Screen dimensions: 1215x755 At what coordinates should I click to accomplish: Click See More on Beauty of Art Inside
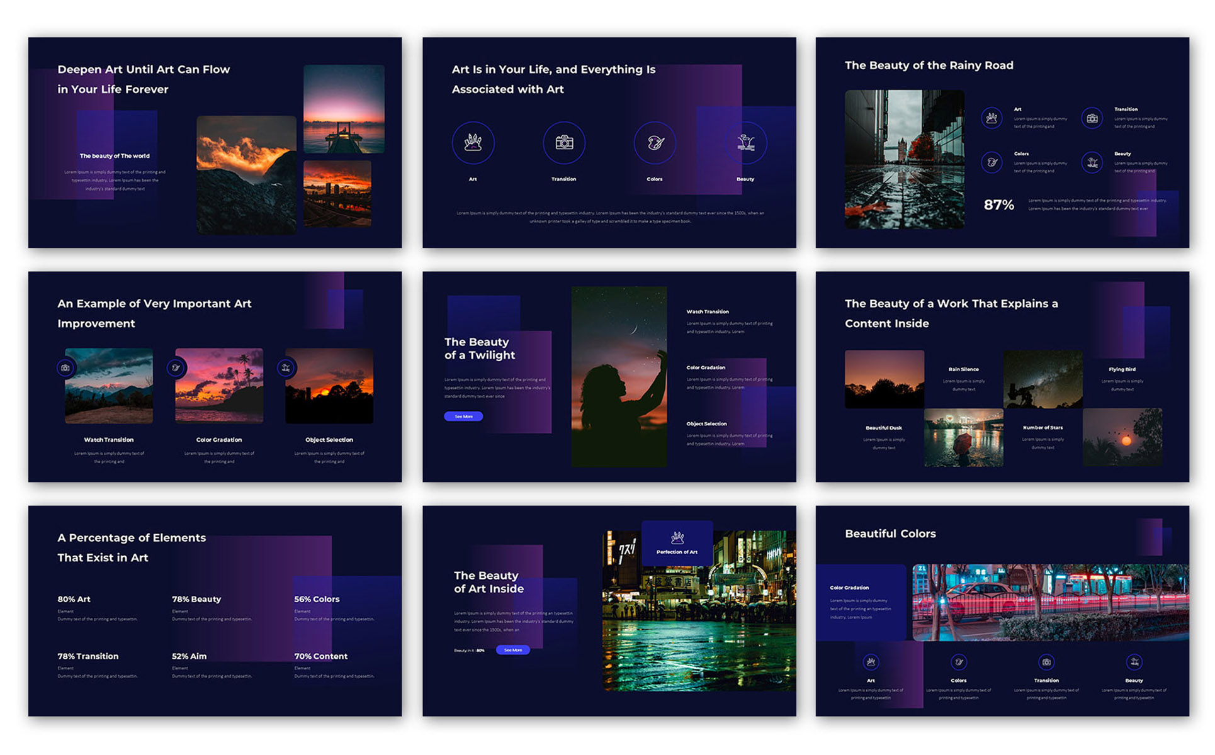click(x=513, y=650)
